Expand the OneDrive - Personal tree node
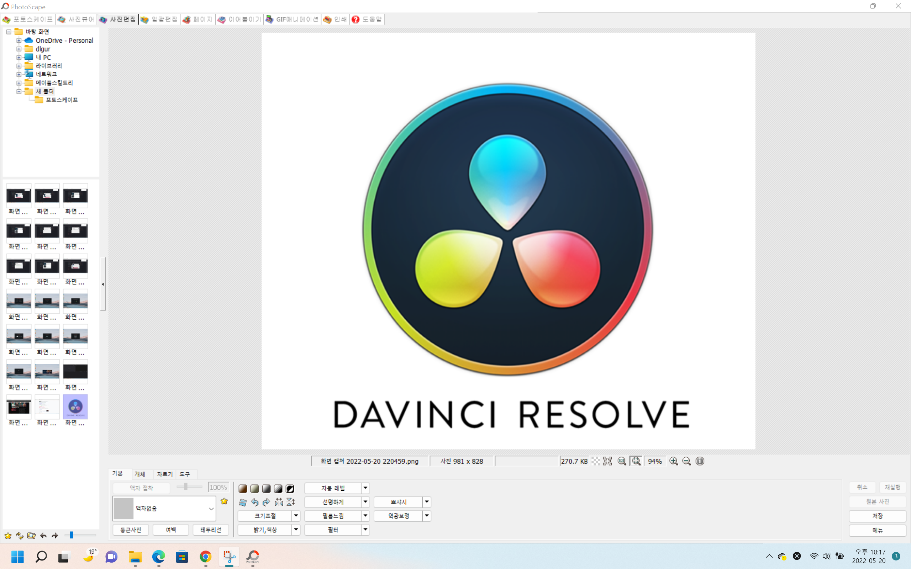 click(x=19, y=40)
